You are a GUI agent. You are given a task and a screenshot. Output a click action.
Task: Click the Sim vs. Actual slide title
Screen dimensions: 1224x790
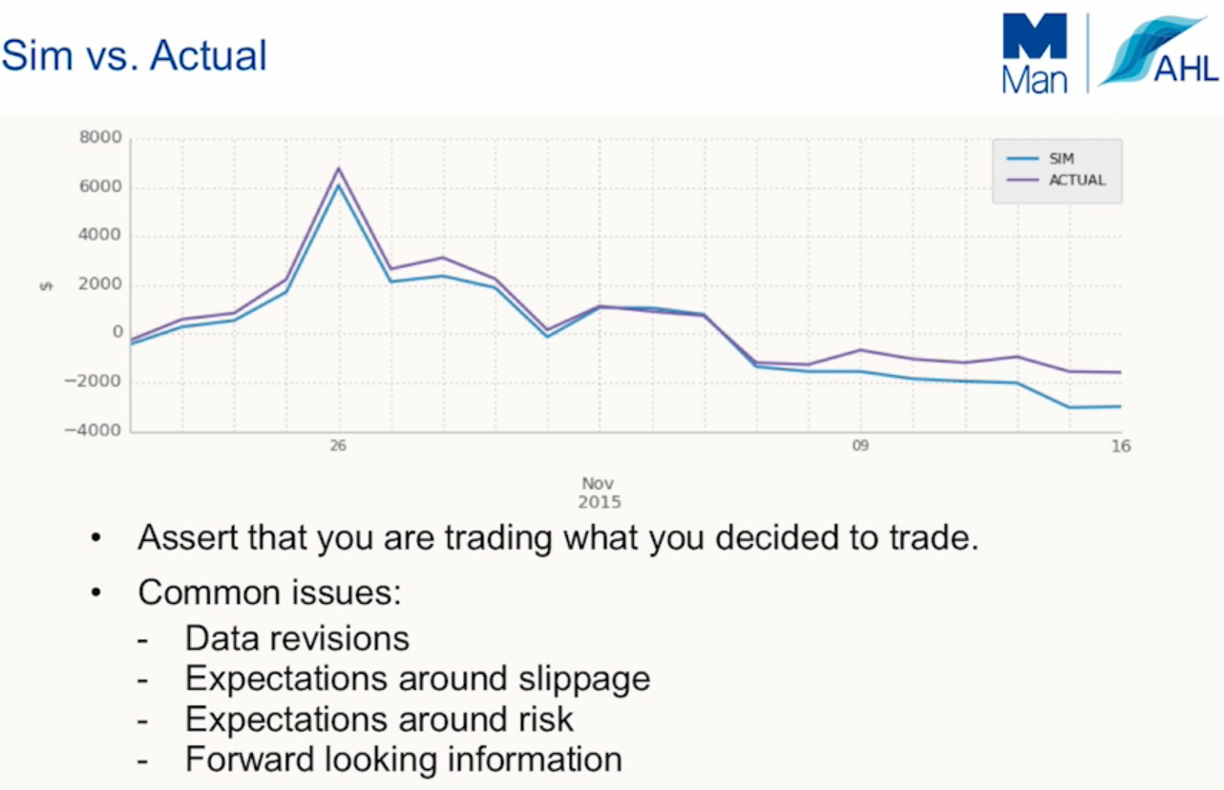135,56
